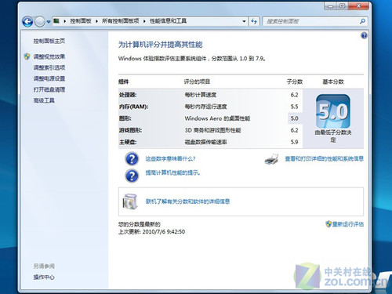Click the question icon beside 提高计算机性能的提示
The width and height of the screenshot is (392, 294).
[132, 176]
